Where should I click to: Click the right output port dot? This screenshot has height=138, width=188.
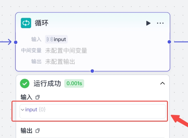(169, 42)
